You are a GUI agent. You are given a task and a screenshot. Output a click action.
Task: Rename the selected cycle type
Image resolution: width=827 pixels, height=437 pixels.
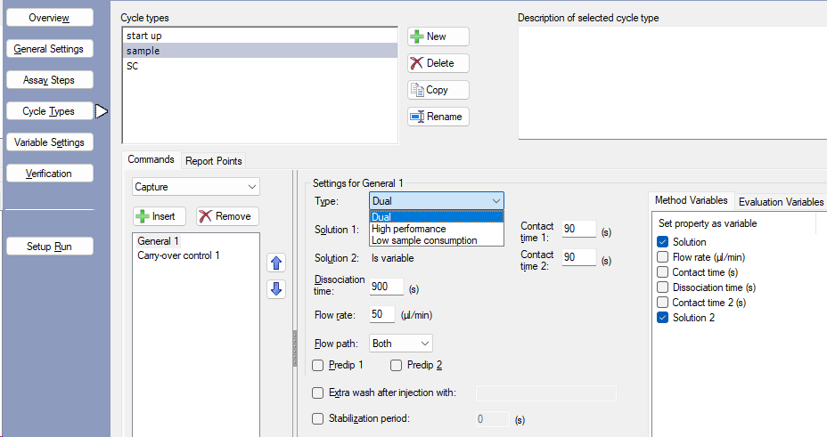pyautogui.click(x=438, y=117)
